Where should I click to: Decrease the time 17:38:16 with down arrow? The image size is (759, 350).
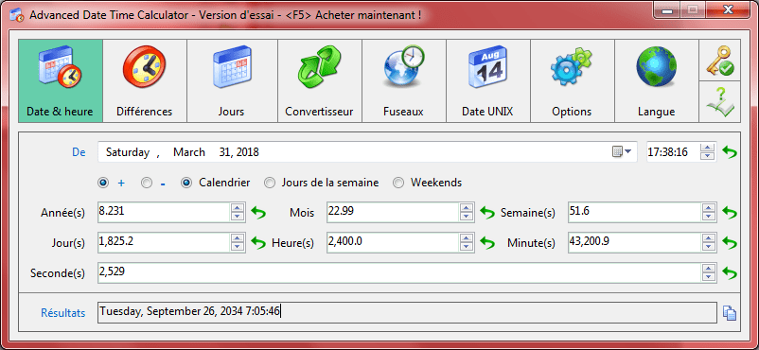point(708,156)
